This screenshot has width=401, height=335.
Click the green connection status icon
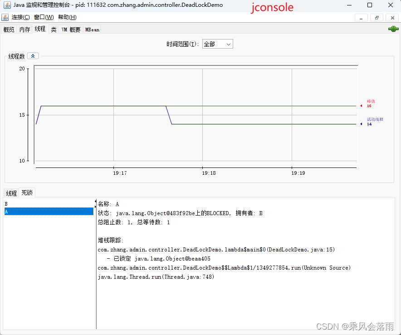tap(393, 29)
